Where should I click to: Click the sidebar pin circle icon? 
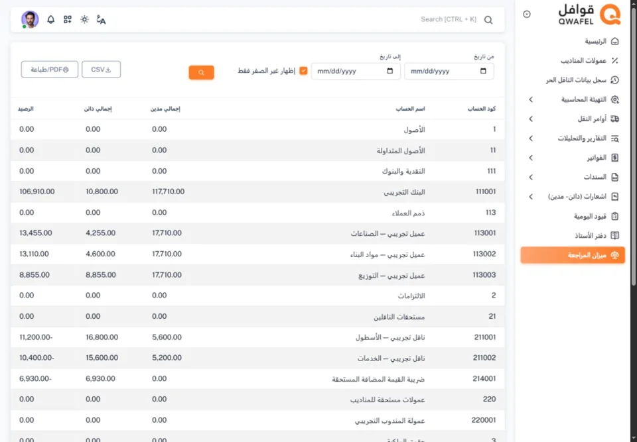coord(527,14)
